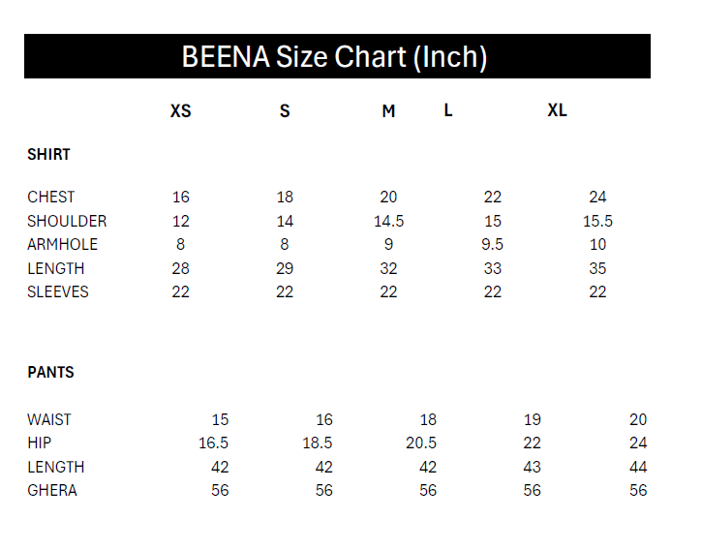The height and width of the screenshot is (550, 702).
Task: Select the GHERA row label
Action: click(52, 491)
